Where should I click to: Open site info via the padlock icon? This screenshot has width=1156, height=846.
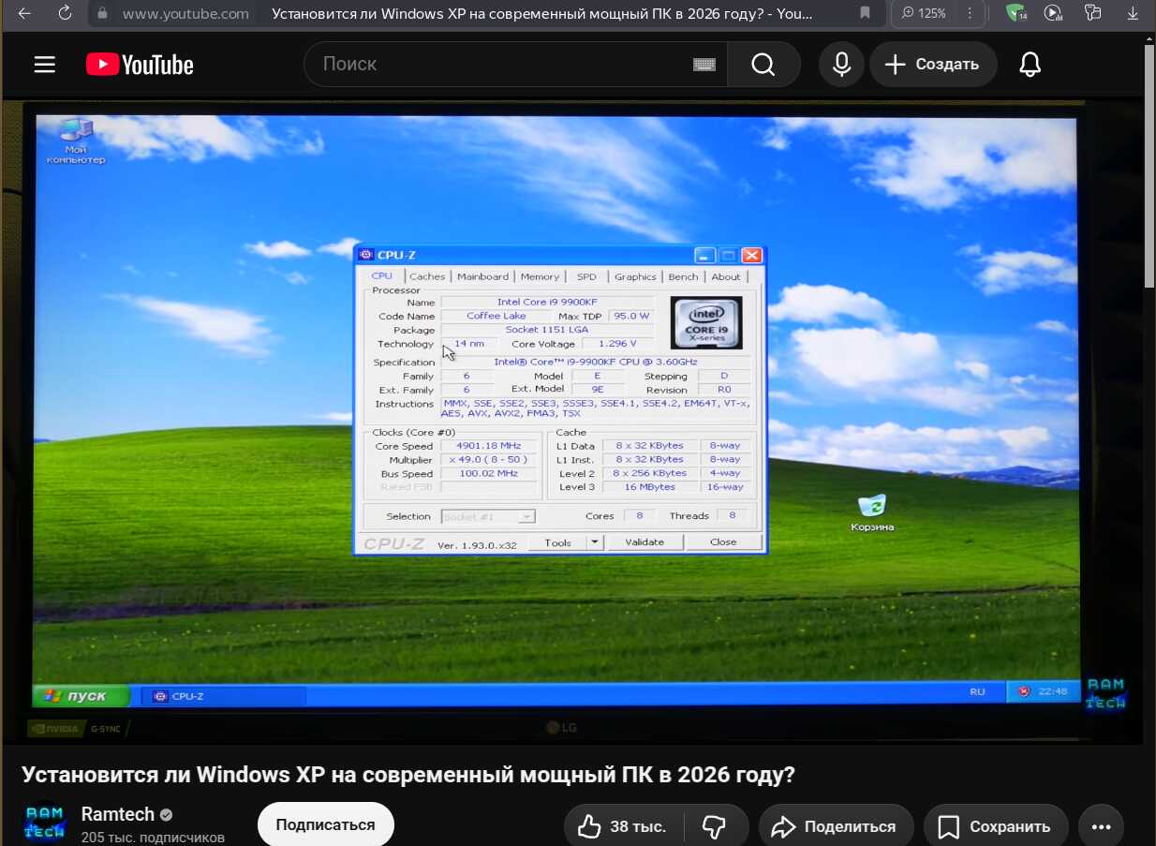pyautogui.click(x=103, y=13)
